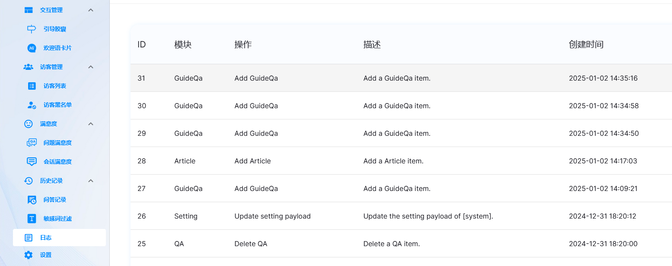Open the 访客列表 menu entry

(55, 86)
